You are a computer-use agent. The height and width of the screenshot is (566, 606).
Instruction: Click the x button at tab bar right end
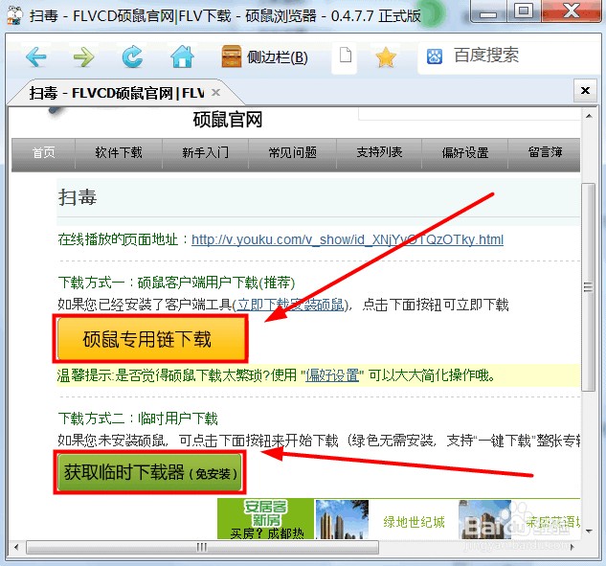(585, 90)
